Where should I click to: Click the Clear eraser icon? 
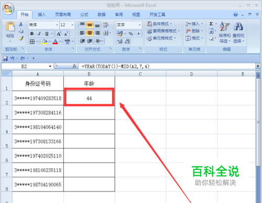(x=211, y=38)
